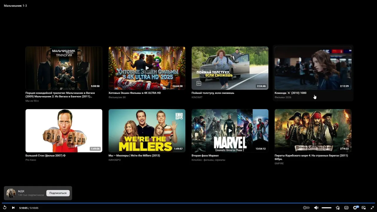Viewport: 377px width, 212px height.
Task: Click the '149 тыс подписчиков' subscriber count
Action: click(31, 195)
